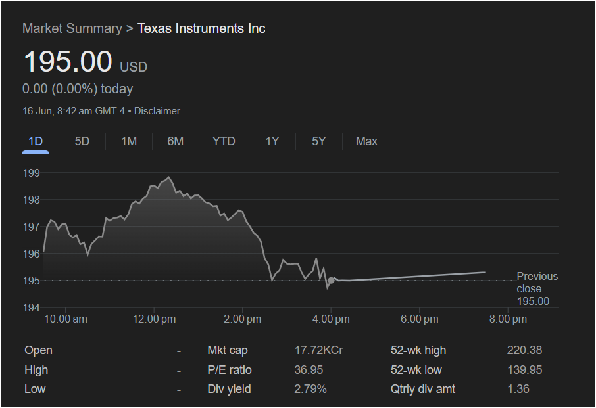The height and width of the screenshot is (408, 596).
Task: Switch to the 1Y chart view
Action: point(272,141)
